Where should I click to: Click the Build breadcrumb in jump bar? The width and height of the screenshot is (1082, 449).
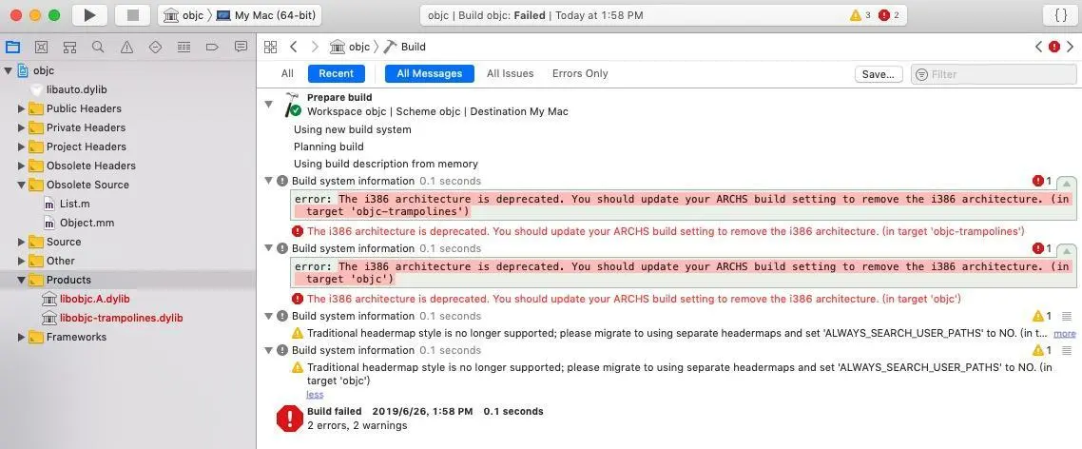tap(405, 47)
